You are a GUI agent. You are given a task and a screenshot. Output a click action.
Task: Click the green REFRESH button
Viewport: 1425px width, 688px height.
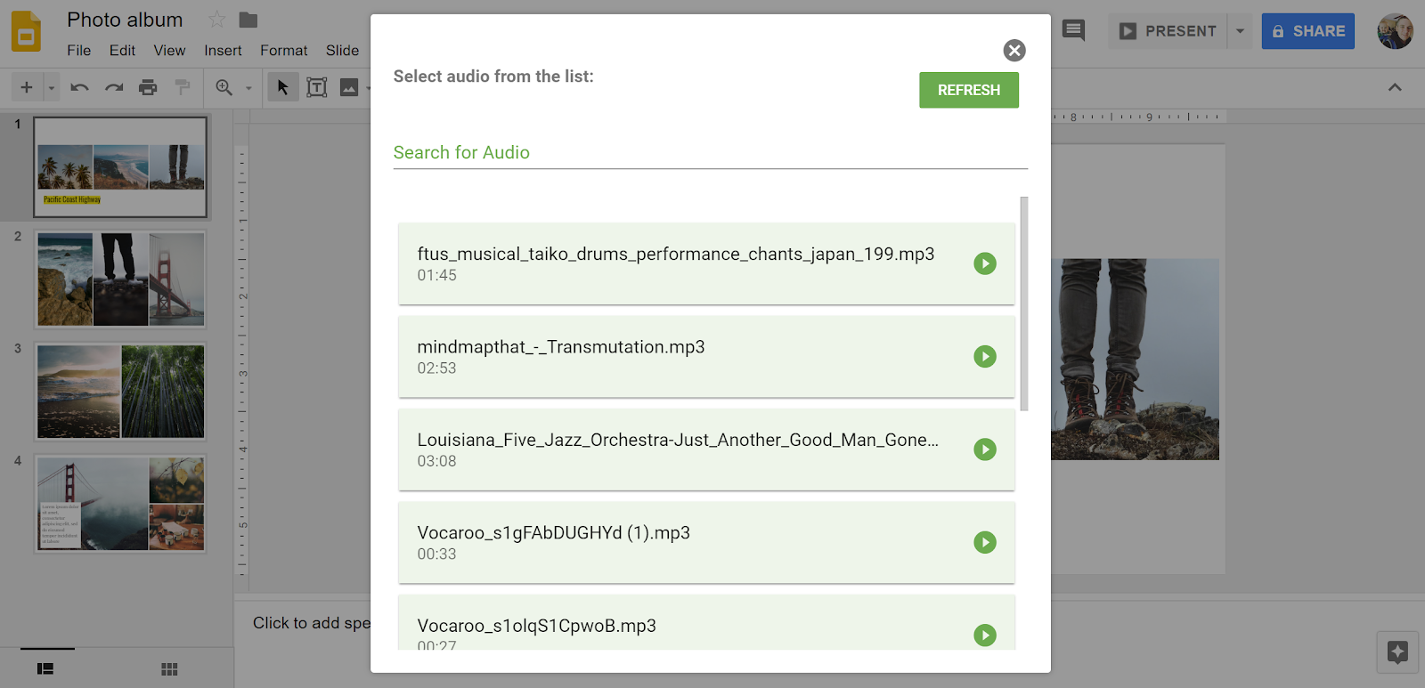click(968, 90)
